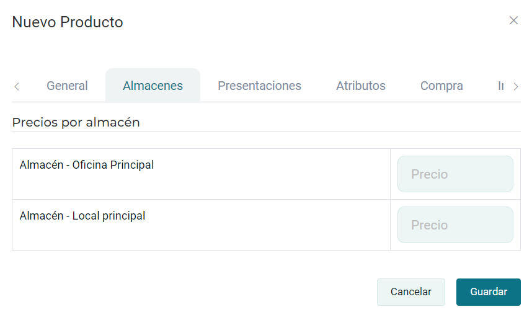Switch to the General tab

pyautogui.click(x=67, y=86)
